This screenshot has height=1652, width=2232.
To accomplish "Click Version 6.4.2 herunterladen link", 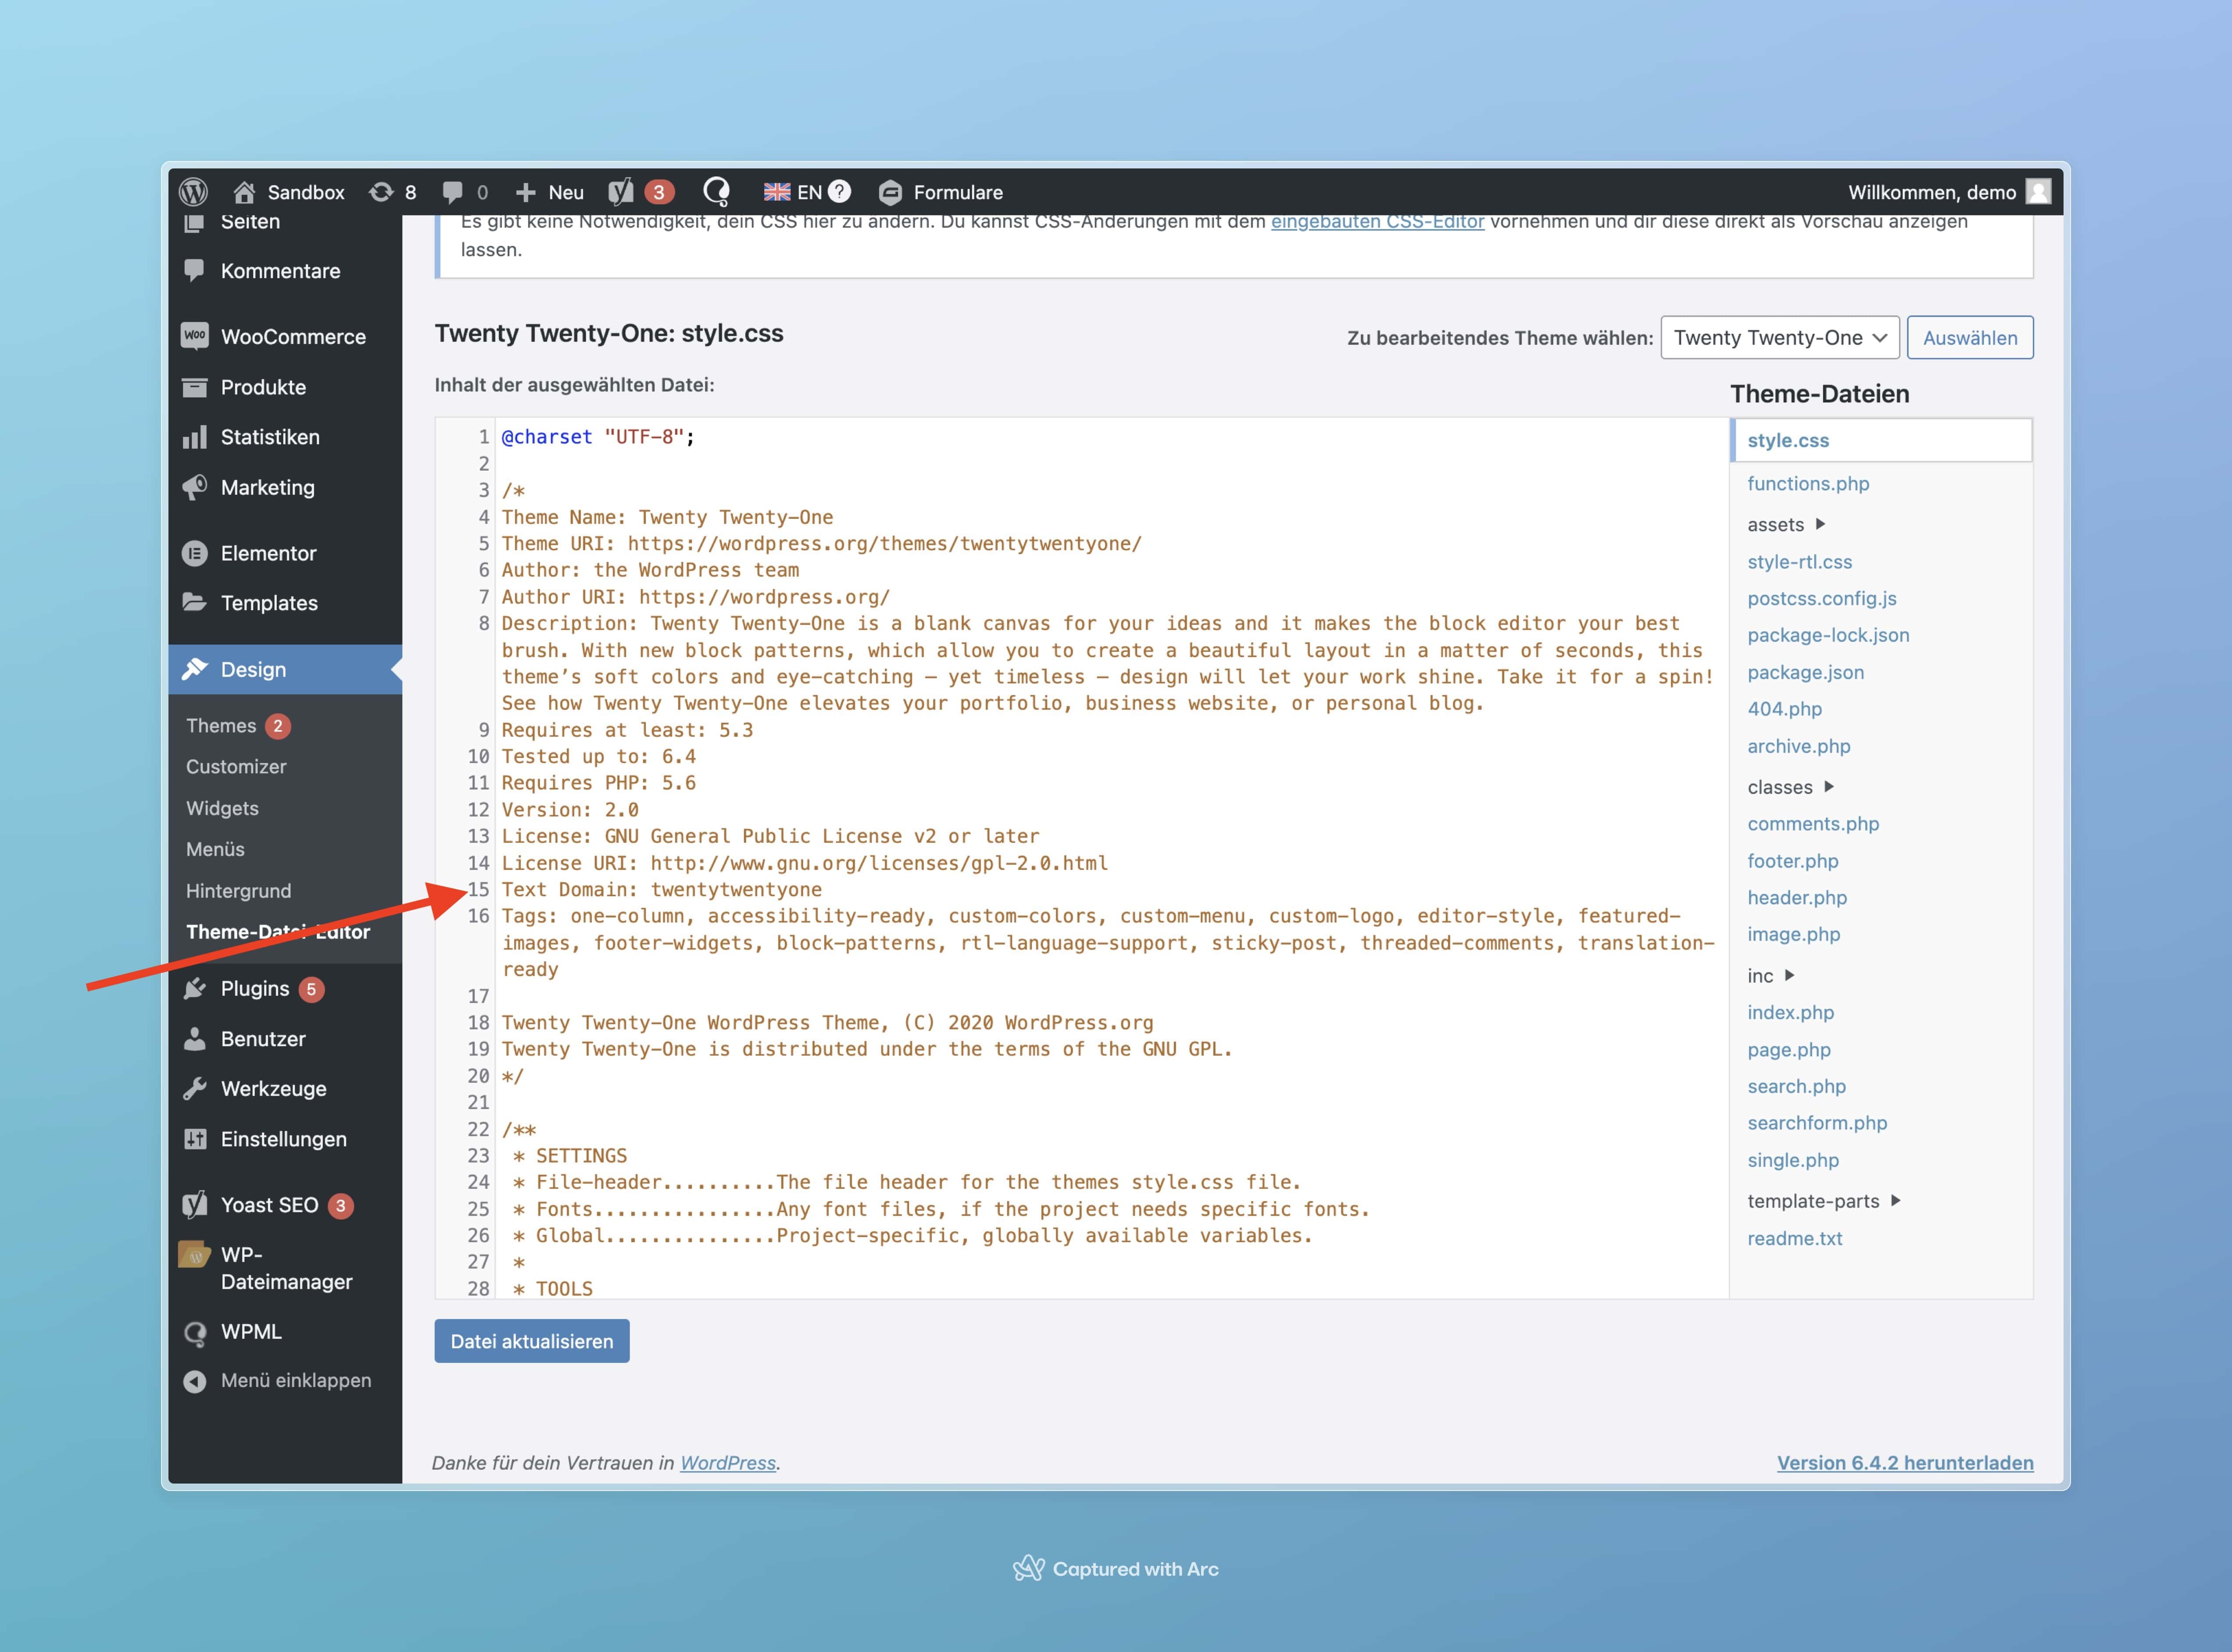I will point(1905,1462).
